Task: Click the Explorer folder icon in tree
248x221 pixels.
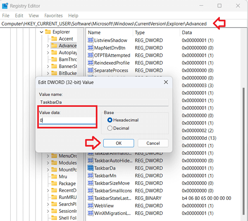Action: (48, 32)
